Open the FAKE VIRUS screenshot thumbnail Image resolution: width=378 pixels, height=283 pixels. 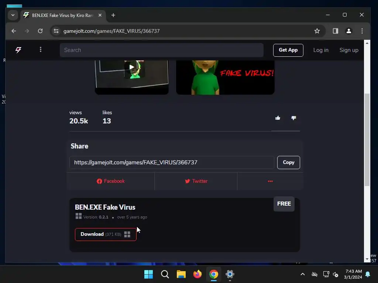(x=225, y=77)
